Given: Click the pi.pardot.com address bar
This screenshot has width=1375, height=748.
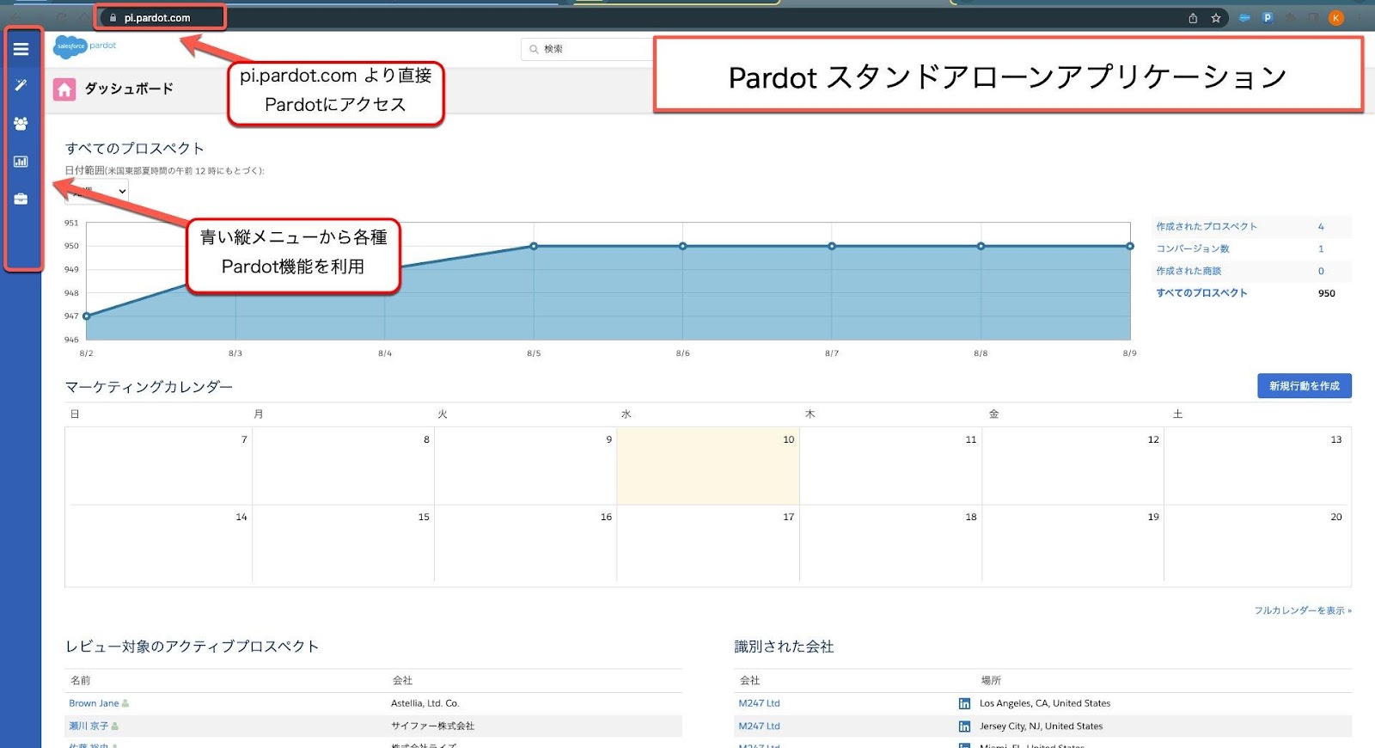Looking at the screenshot, I should pyautogui.click(x=157, y=18).
